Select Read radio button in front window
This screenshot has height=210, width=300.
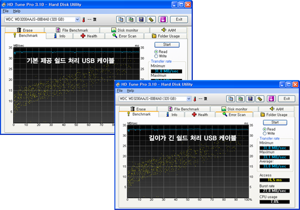tap(264, 130)
